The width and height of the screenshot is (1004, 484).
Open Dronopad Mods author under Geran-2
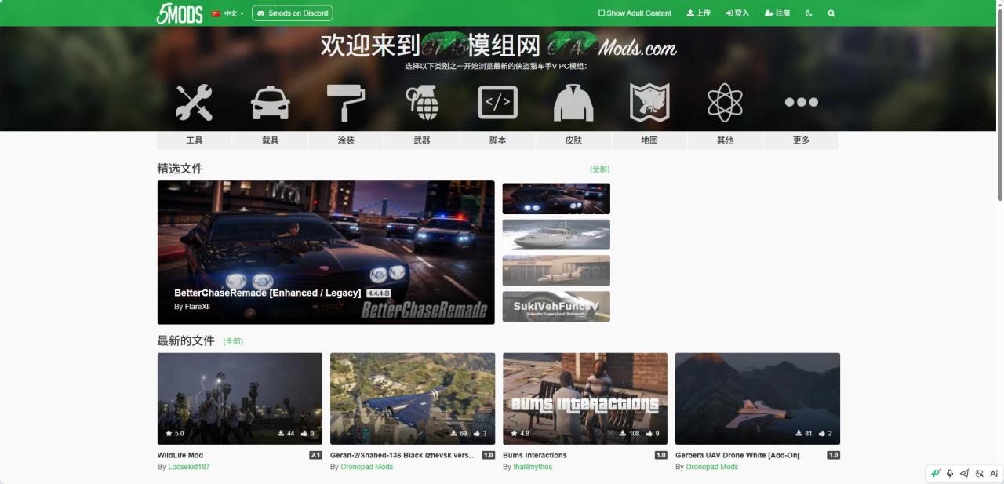click(x=367, y=467)
